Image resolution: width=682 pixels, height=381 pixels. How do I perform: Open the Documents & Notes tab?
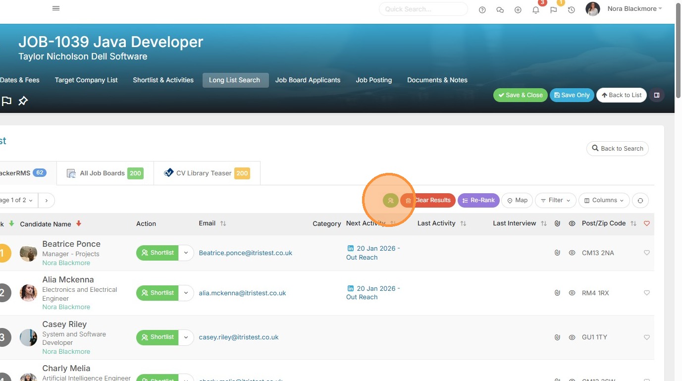tap(437, 80)
